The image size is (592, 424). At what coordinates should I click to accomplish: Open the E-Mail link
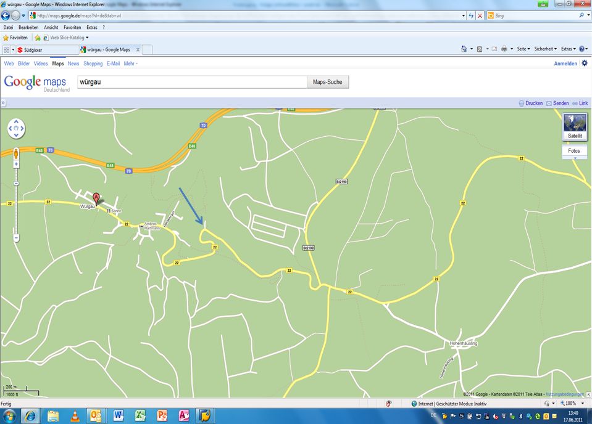click(113, 63)
